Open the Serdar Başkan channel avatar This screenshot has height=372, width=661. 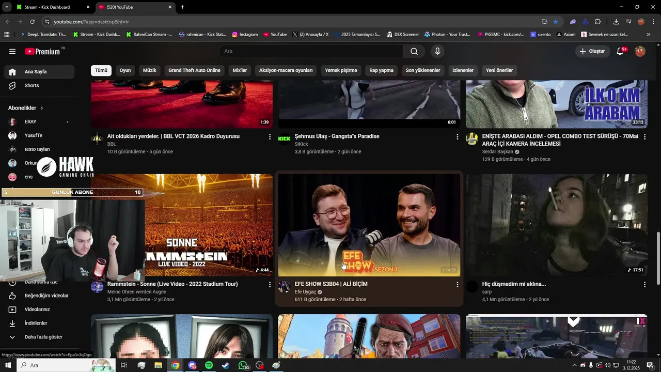coord(471,139)
